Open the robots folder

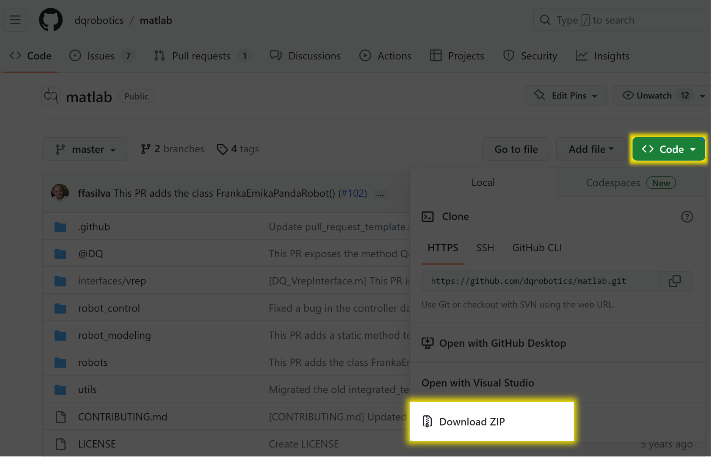pos(92,362)
